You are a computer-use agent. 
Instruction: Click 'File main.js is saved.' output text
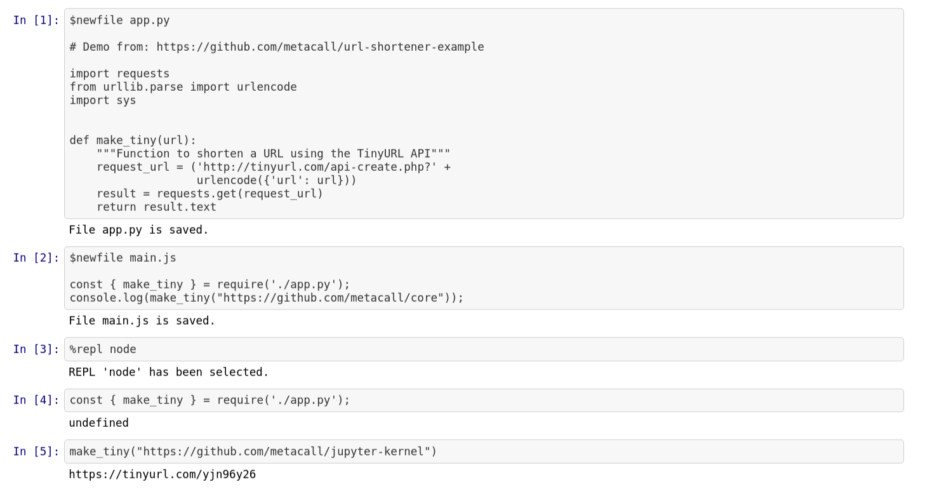pyautogui.click(x=142, y=321)
